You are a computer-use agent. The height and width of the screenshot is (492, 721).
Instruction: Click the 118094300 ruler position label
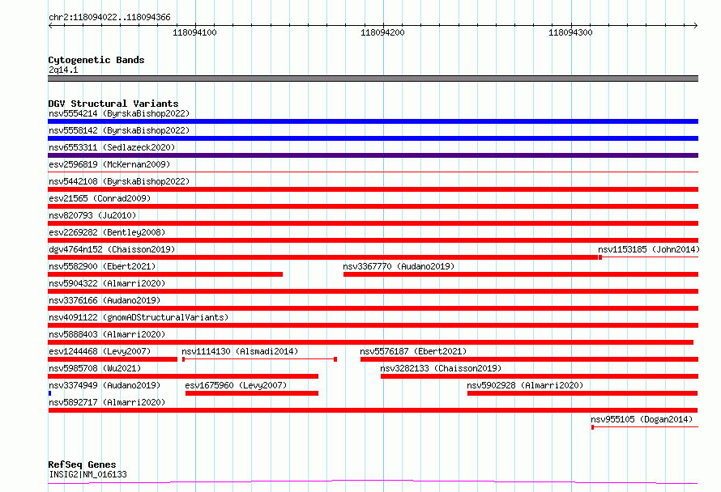click(570, 32)
